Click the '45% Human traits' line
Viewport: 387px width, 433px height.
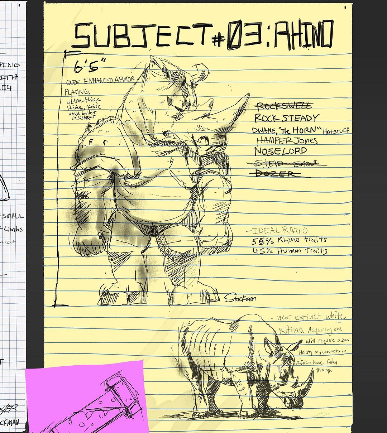coord(290,251)
